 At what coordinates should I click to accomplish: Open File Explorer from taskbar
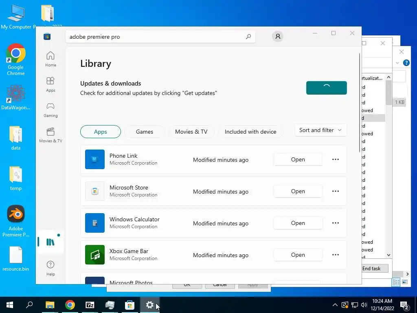pos(50,305)
